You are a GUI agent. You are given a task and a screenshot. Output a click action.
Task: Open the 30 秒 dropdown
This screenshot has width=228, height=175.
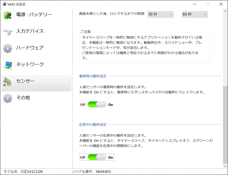pos(160,14)
